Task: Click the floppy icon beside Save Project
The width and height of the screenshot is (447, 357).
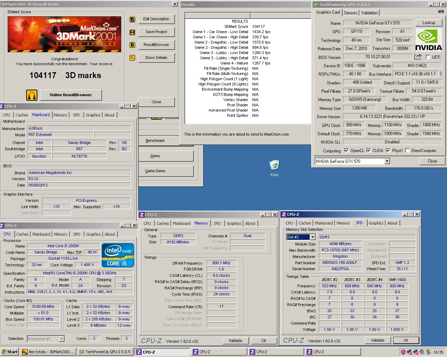Action: 132,32
